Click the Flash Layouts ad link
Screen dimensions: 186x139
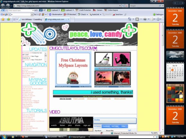79,98
